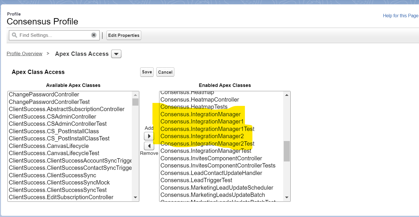Image resolution: width=419 pixels, height=217 pixels.
Task: Select Consensus.MarketingLeadUpdateScheduler
Action: pos(221,188)
